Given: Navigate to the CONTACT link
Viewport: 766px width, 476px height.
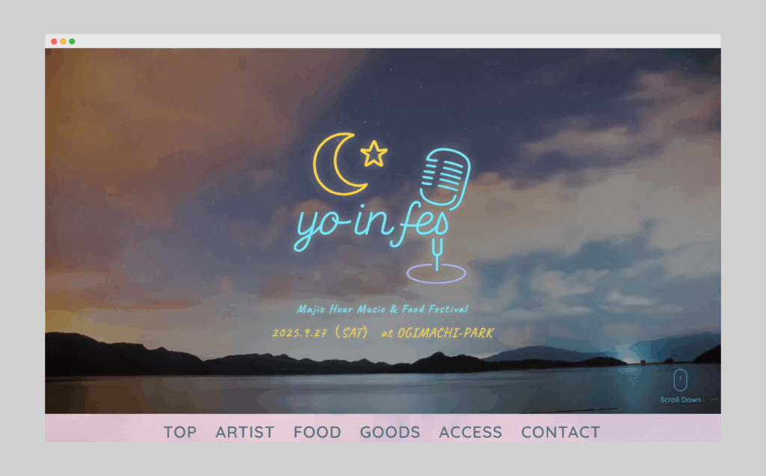Looking at the screenshot, I should (x=560, y=432).
